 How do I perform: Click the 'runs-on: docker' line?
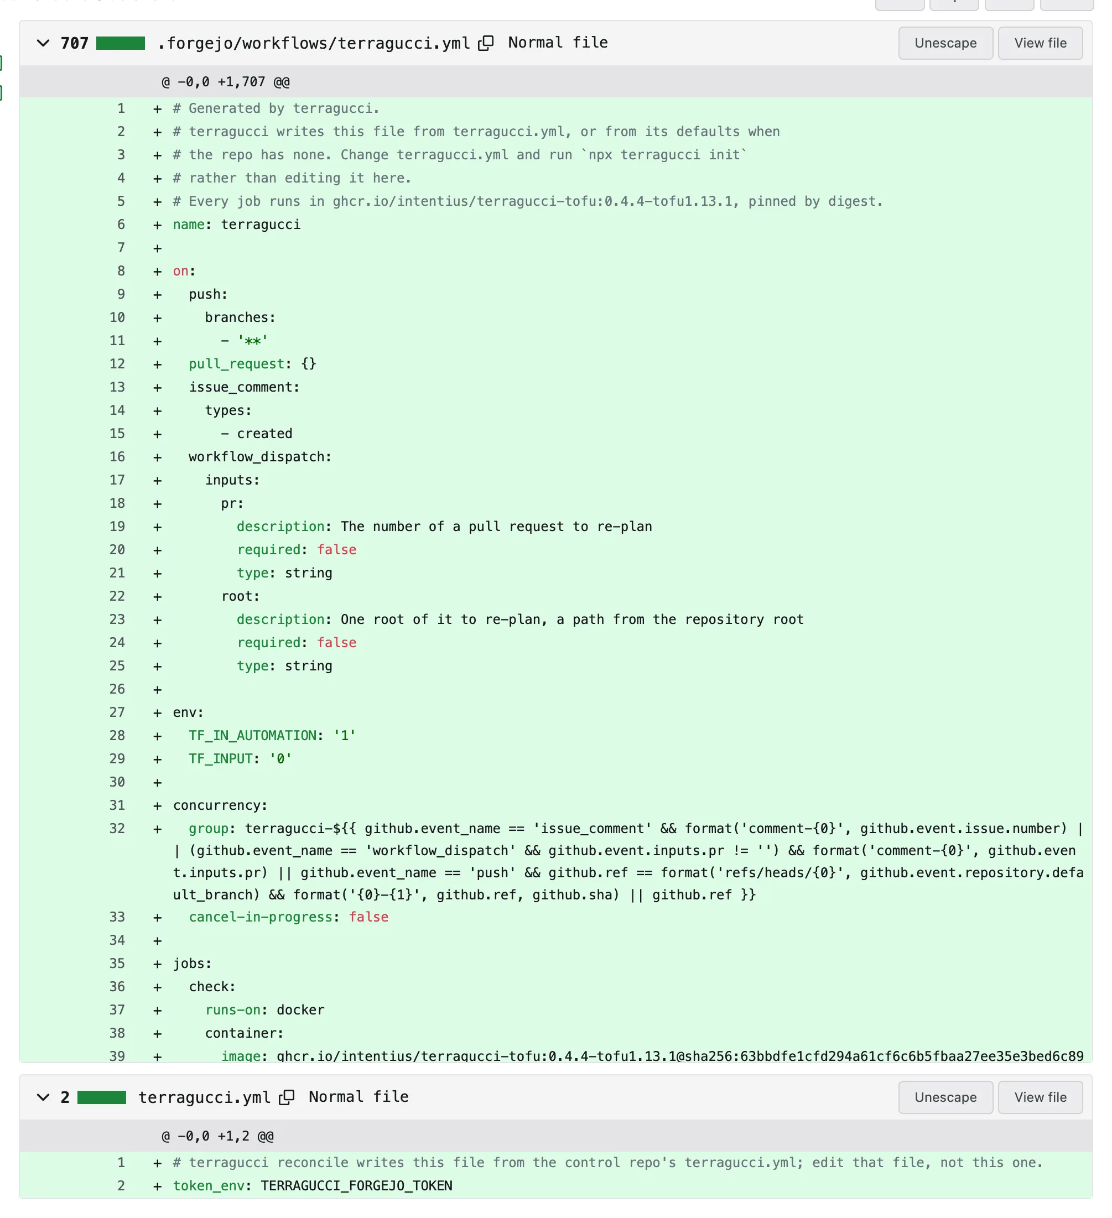tap(264, 1010)
